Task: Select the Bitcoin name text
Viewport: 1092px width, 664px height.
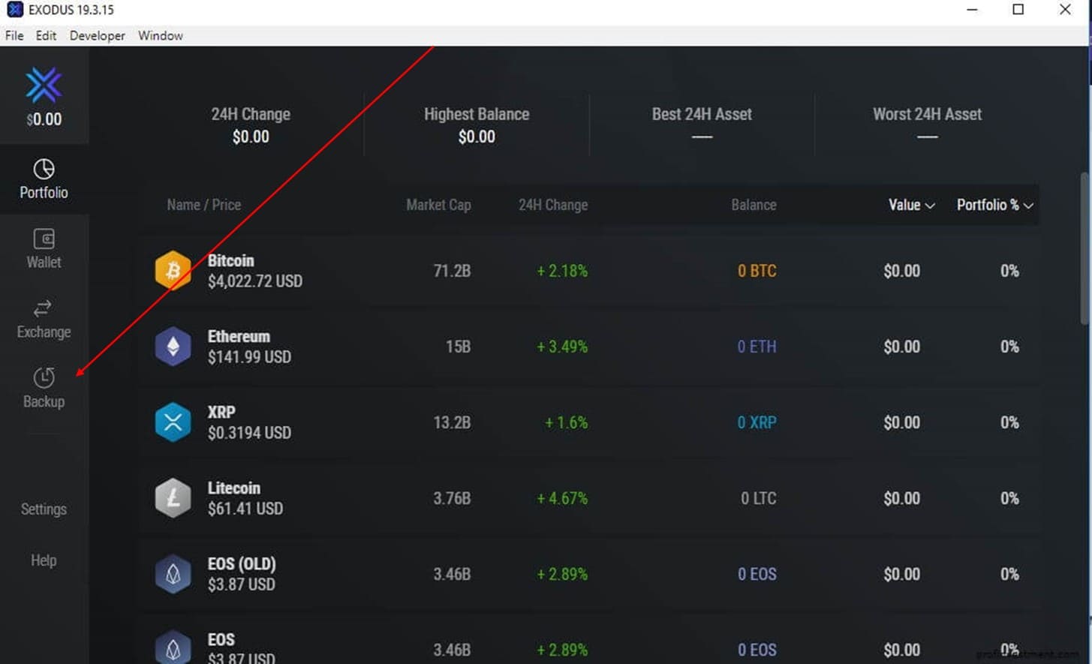Action: [x=231, y=260]
